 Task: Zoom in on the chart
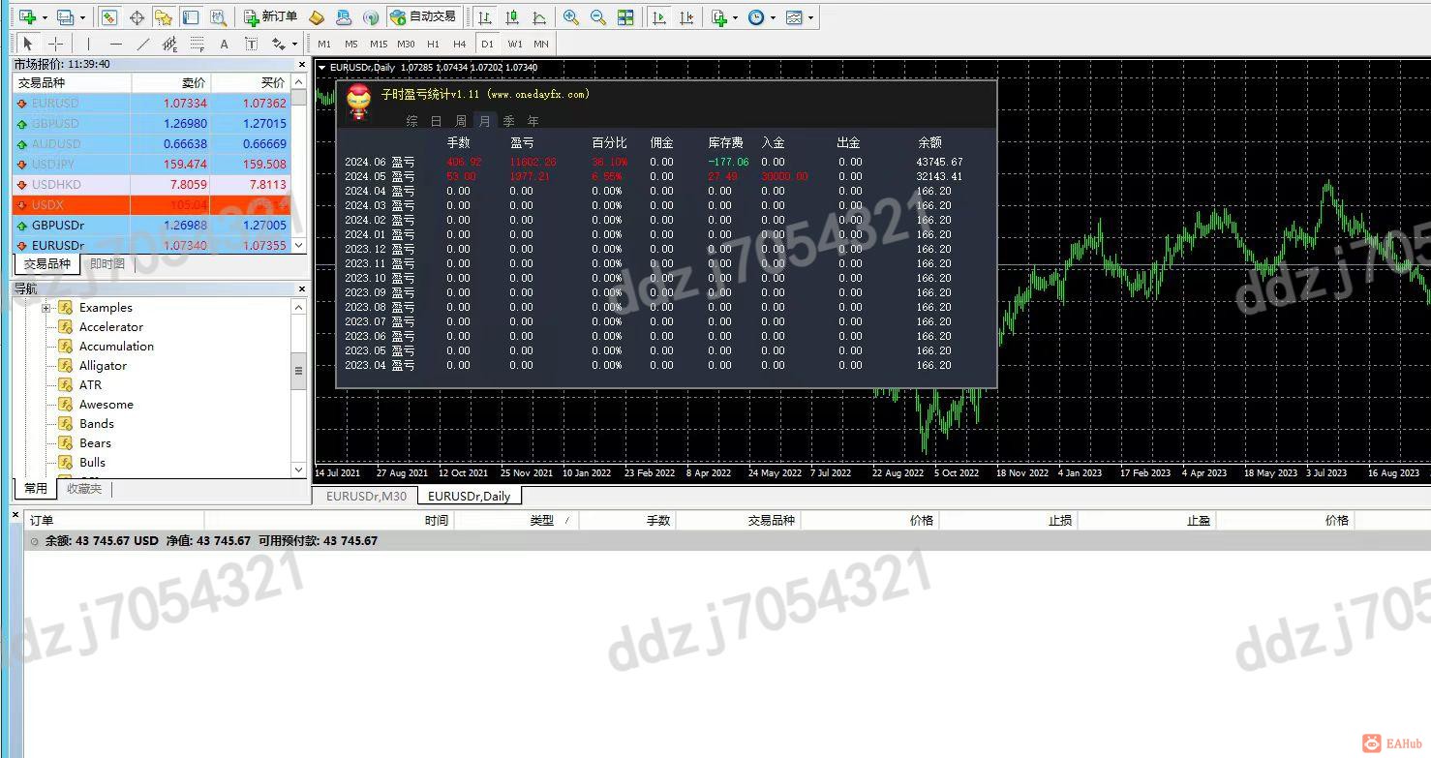coord(571,17)
